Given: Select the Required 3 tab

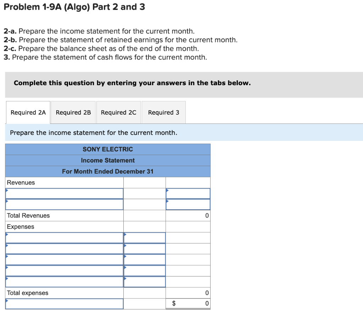Looking at the screenshot, I should (163, 112).
